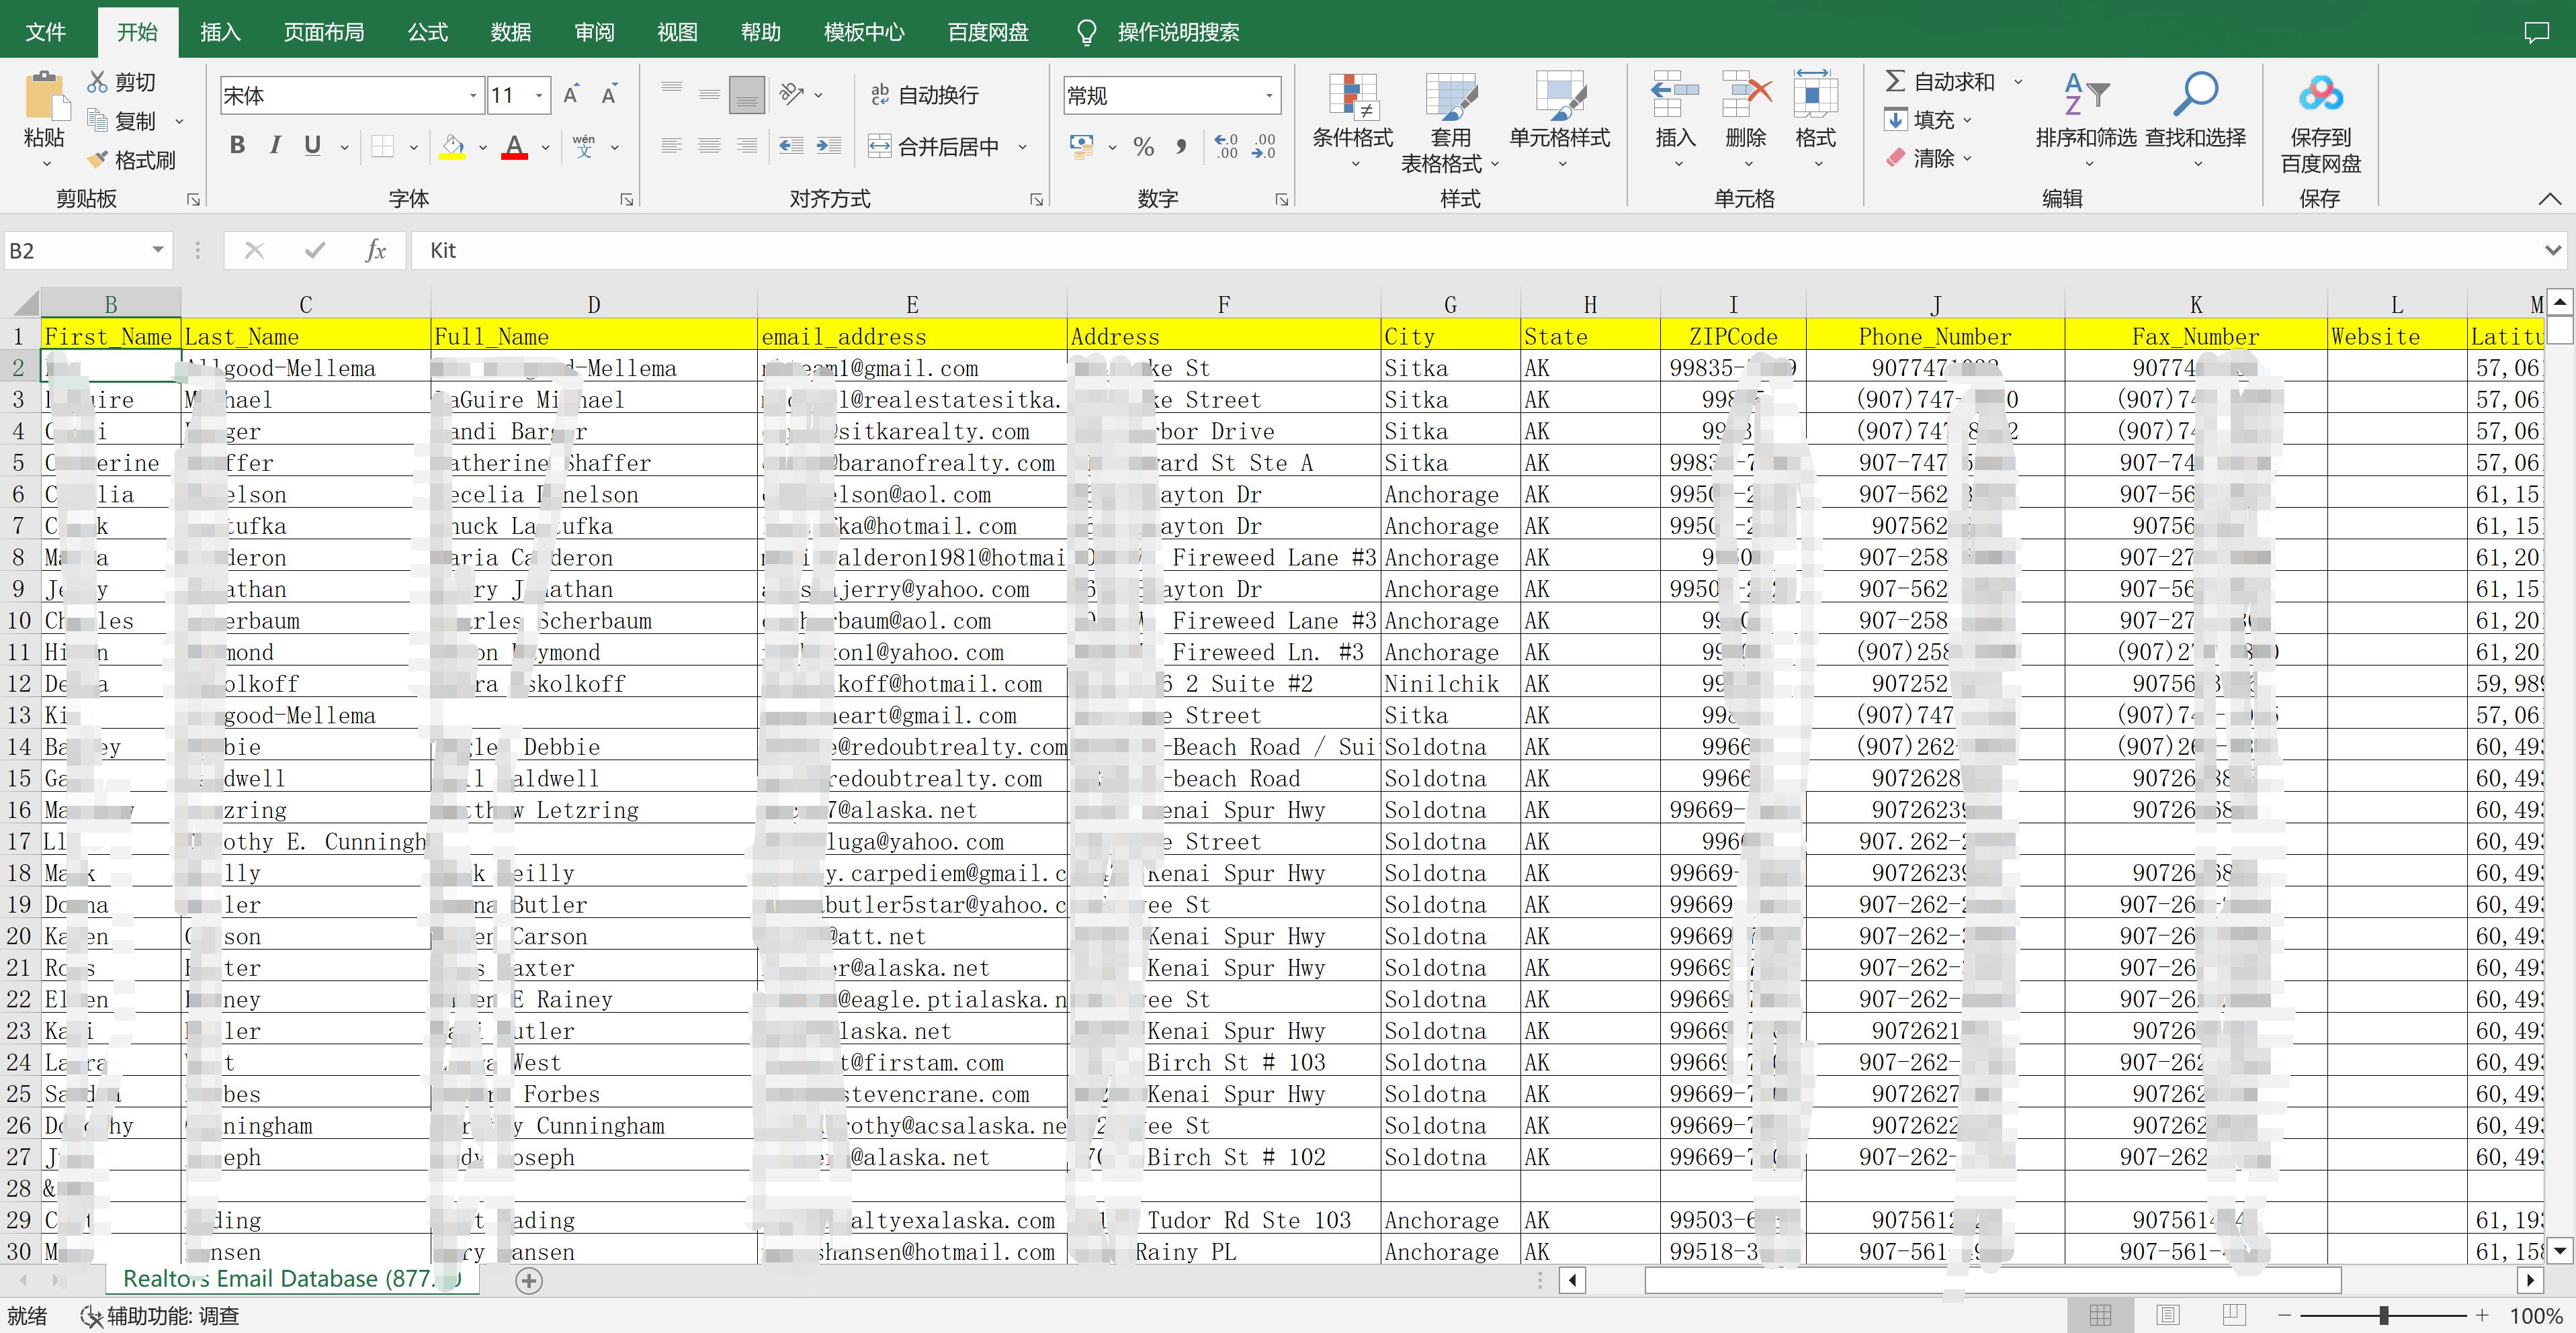The height and width of the screenshot is (1333, 2576).
Task: Click AutoSum (自动求和) button
Action: pos(1939,82)
